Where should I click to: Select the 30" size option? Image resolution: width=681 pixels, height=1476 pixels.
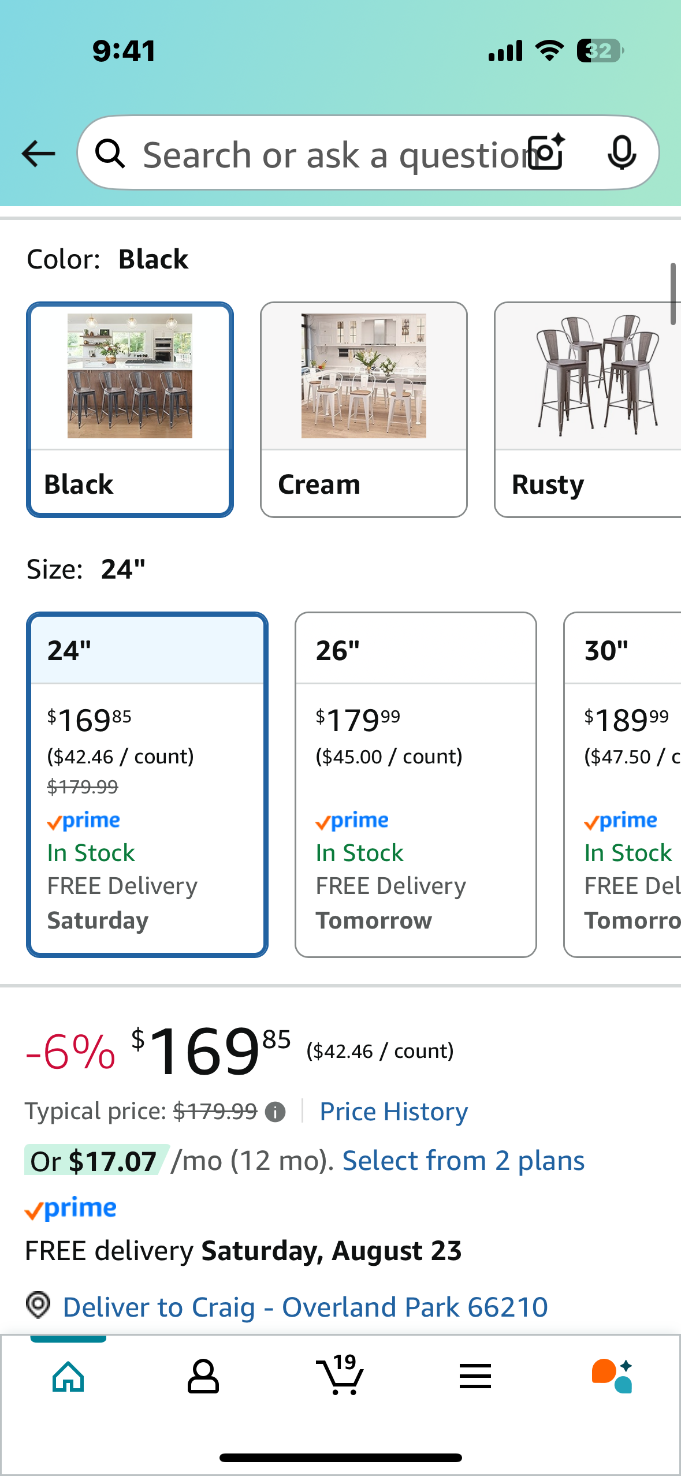coord(623,785)
